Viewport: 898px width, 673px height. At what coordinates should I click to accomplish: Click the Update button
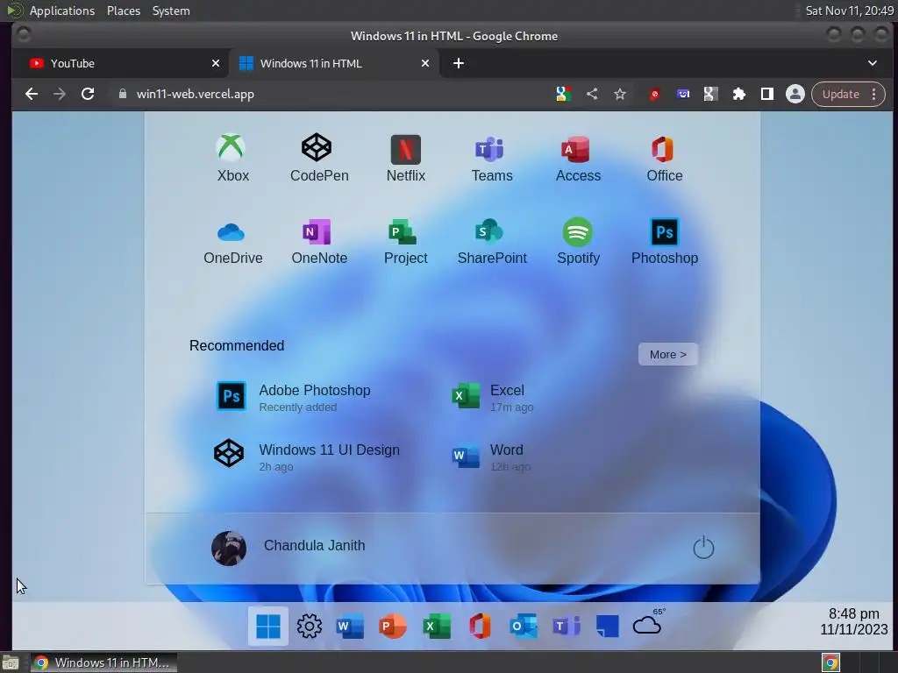[x=840, y=95]
